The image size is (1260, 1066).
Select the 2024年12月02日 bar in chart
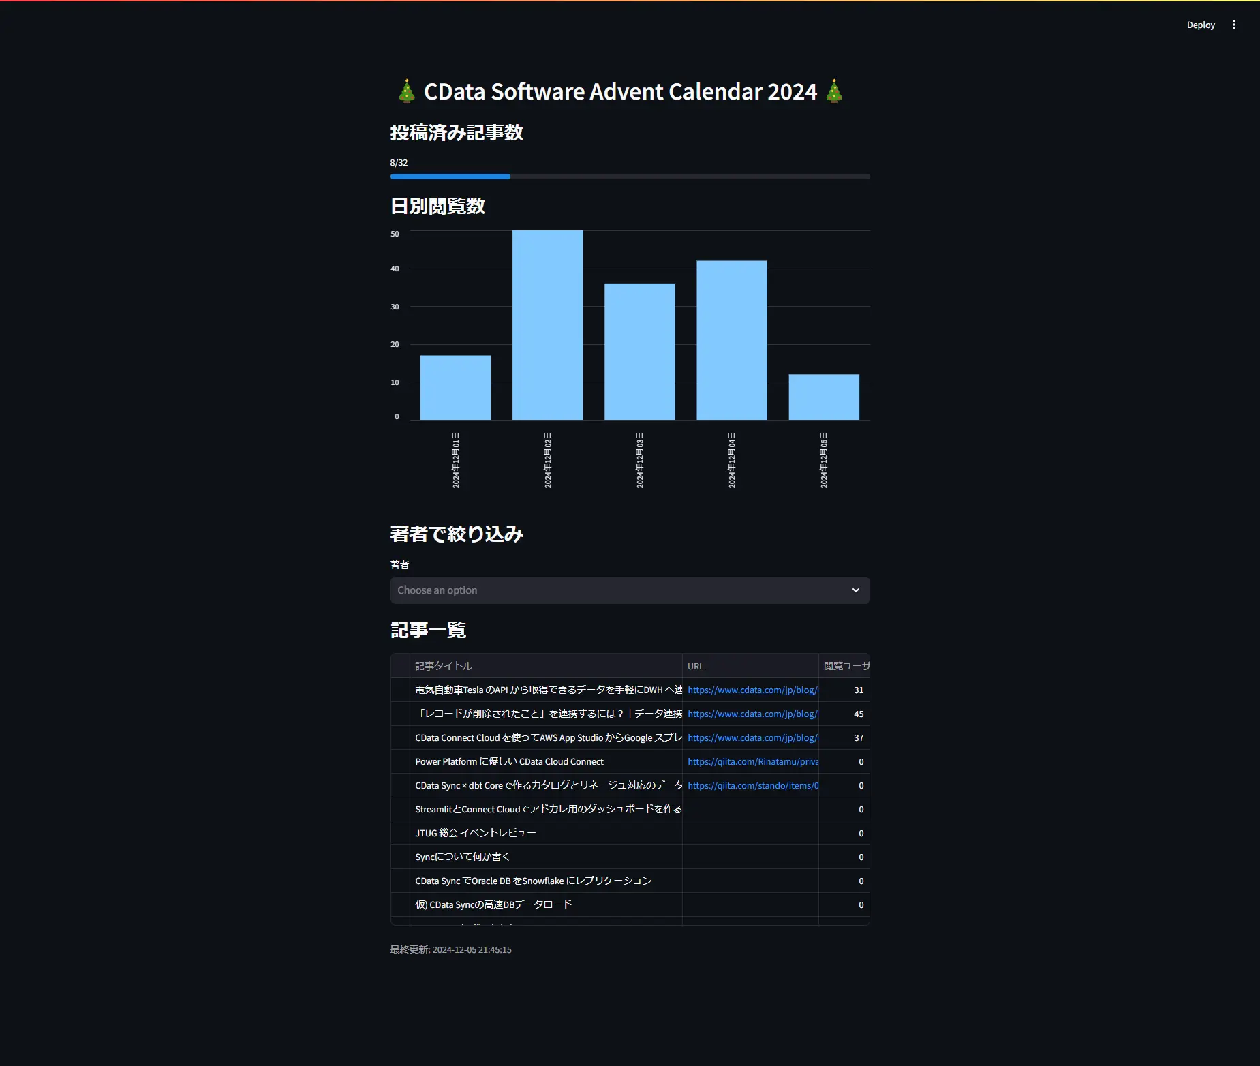point(547,325)
